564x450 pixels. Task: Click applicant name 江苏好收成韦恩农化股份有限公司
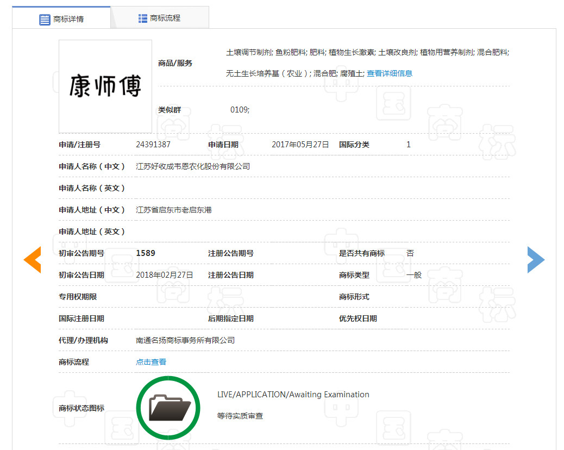(193, 166)
